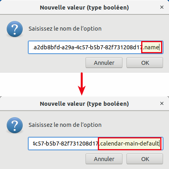Click the highlighted .calendar-main-default text

coord(129,144)
